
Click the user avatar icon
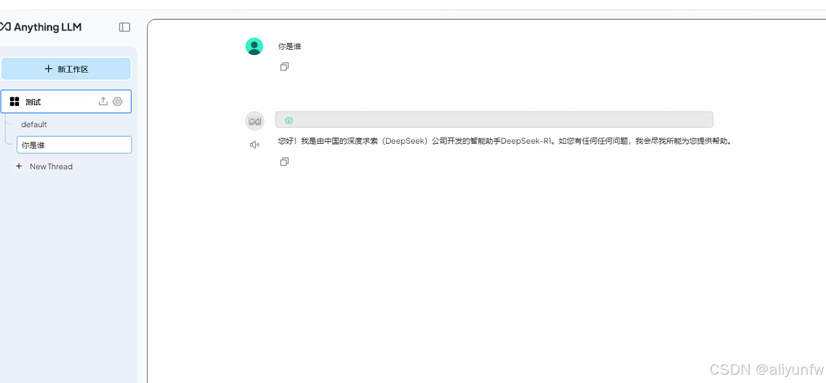[x=254, y=47]
